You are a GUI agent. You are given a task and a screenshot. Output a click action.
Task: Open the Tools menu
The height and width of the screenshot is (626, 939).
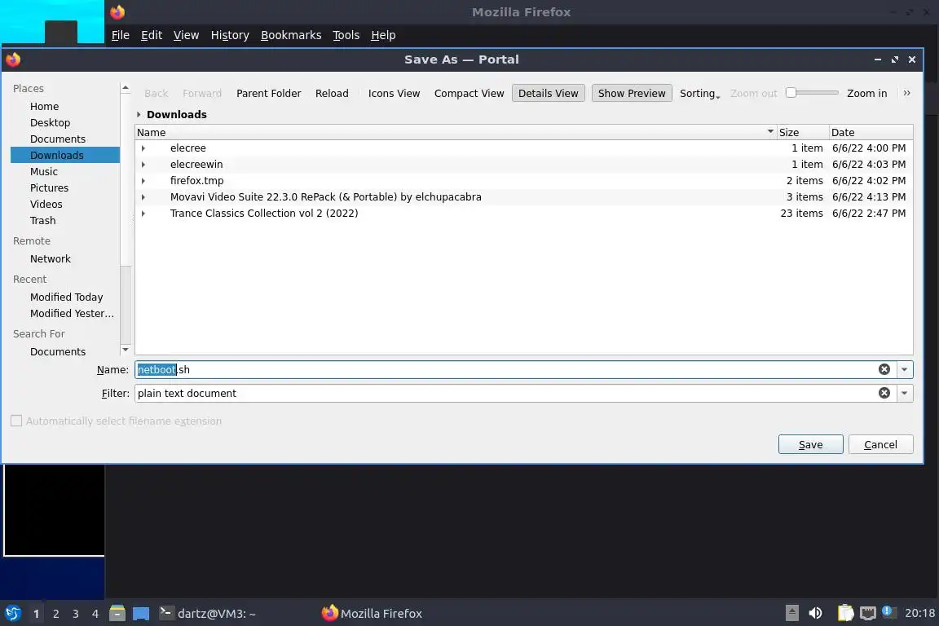[x=346, y=35]
